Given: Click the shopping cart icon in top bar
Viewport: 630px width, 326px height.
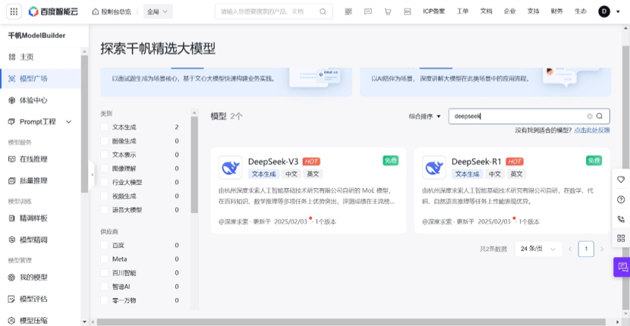Looking at the screenshot, I should pyautogui.click(x=388, y=11).
